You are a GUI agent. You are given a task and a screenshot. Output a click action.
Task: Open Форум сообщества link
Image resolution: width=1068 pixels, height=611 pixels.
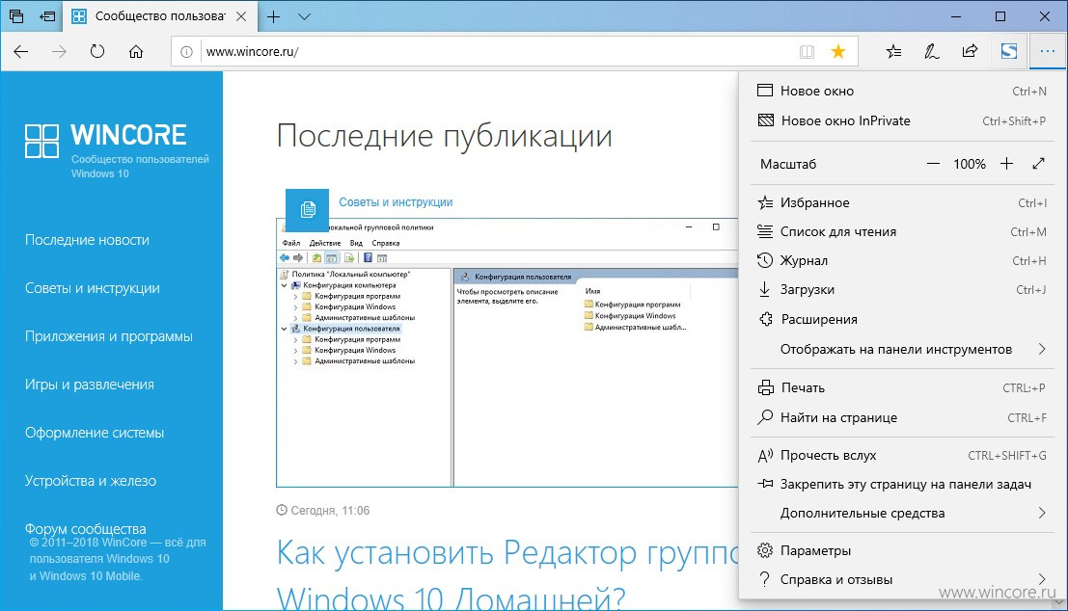point(85,529)
